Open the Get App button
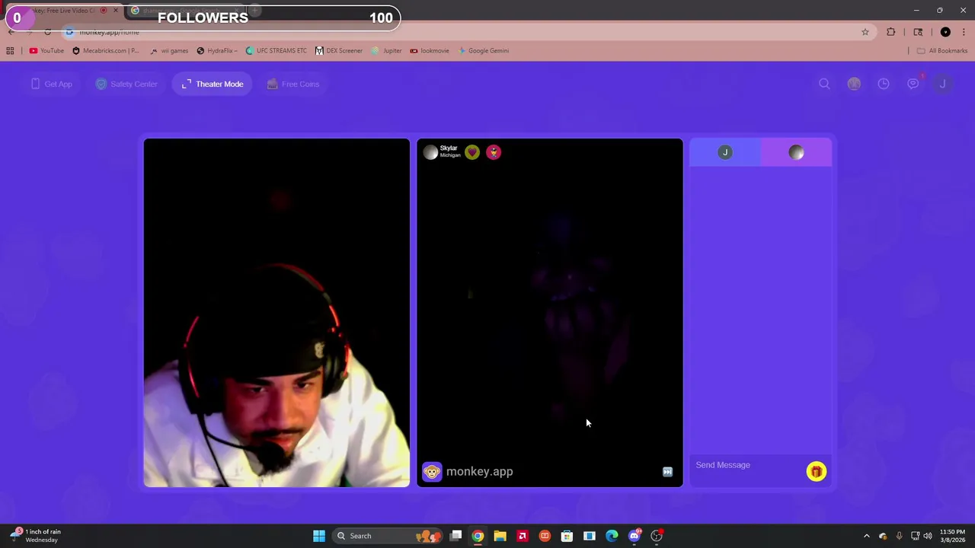Viewport: 975px width, 548px height. (52, 84)
